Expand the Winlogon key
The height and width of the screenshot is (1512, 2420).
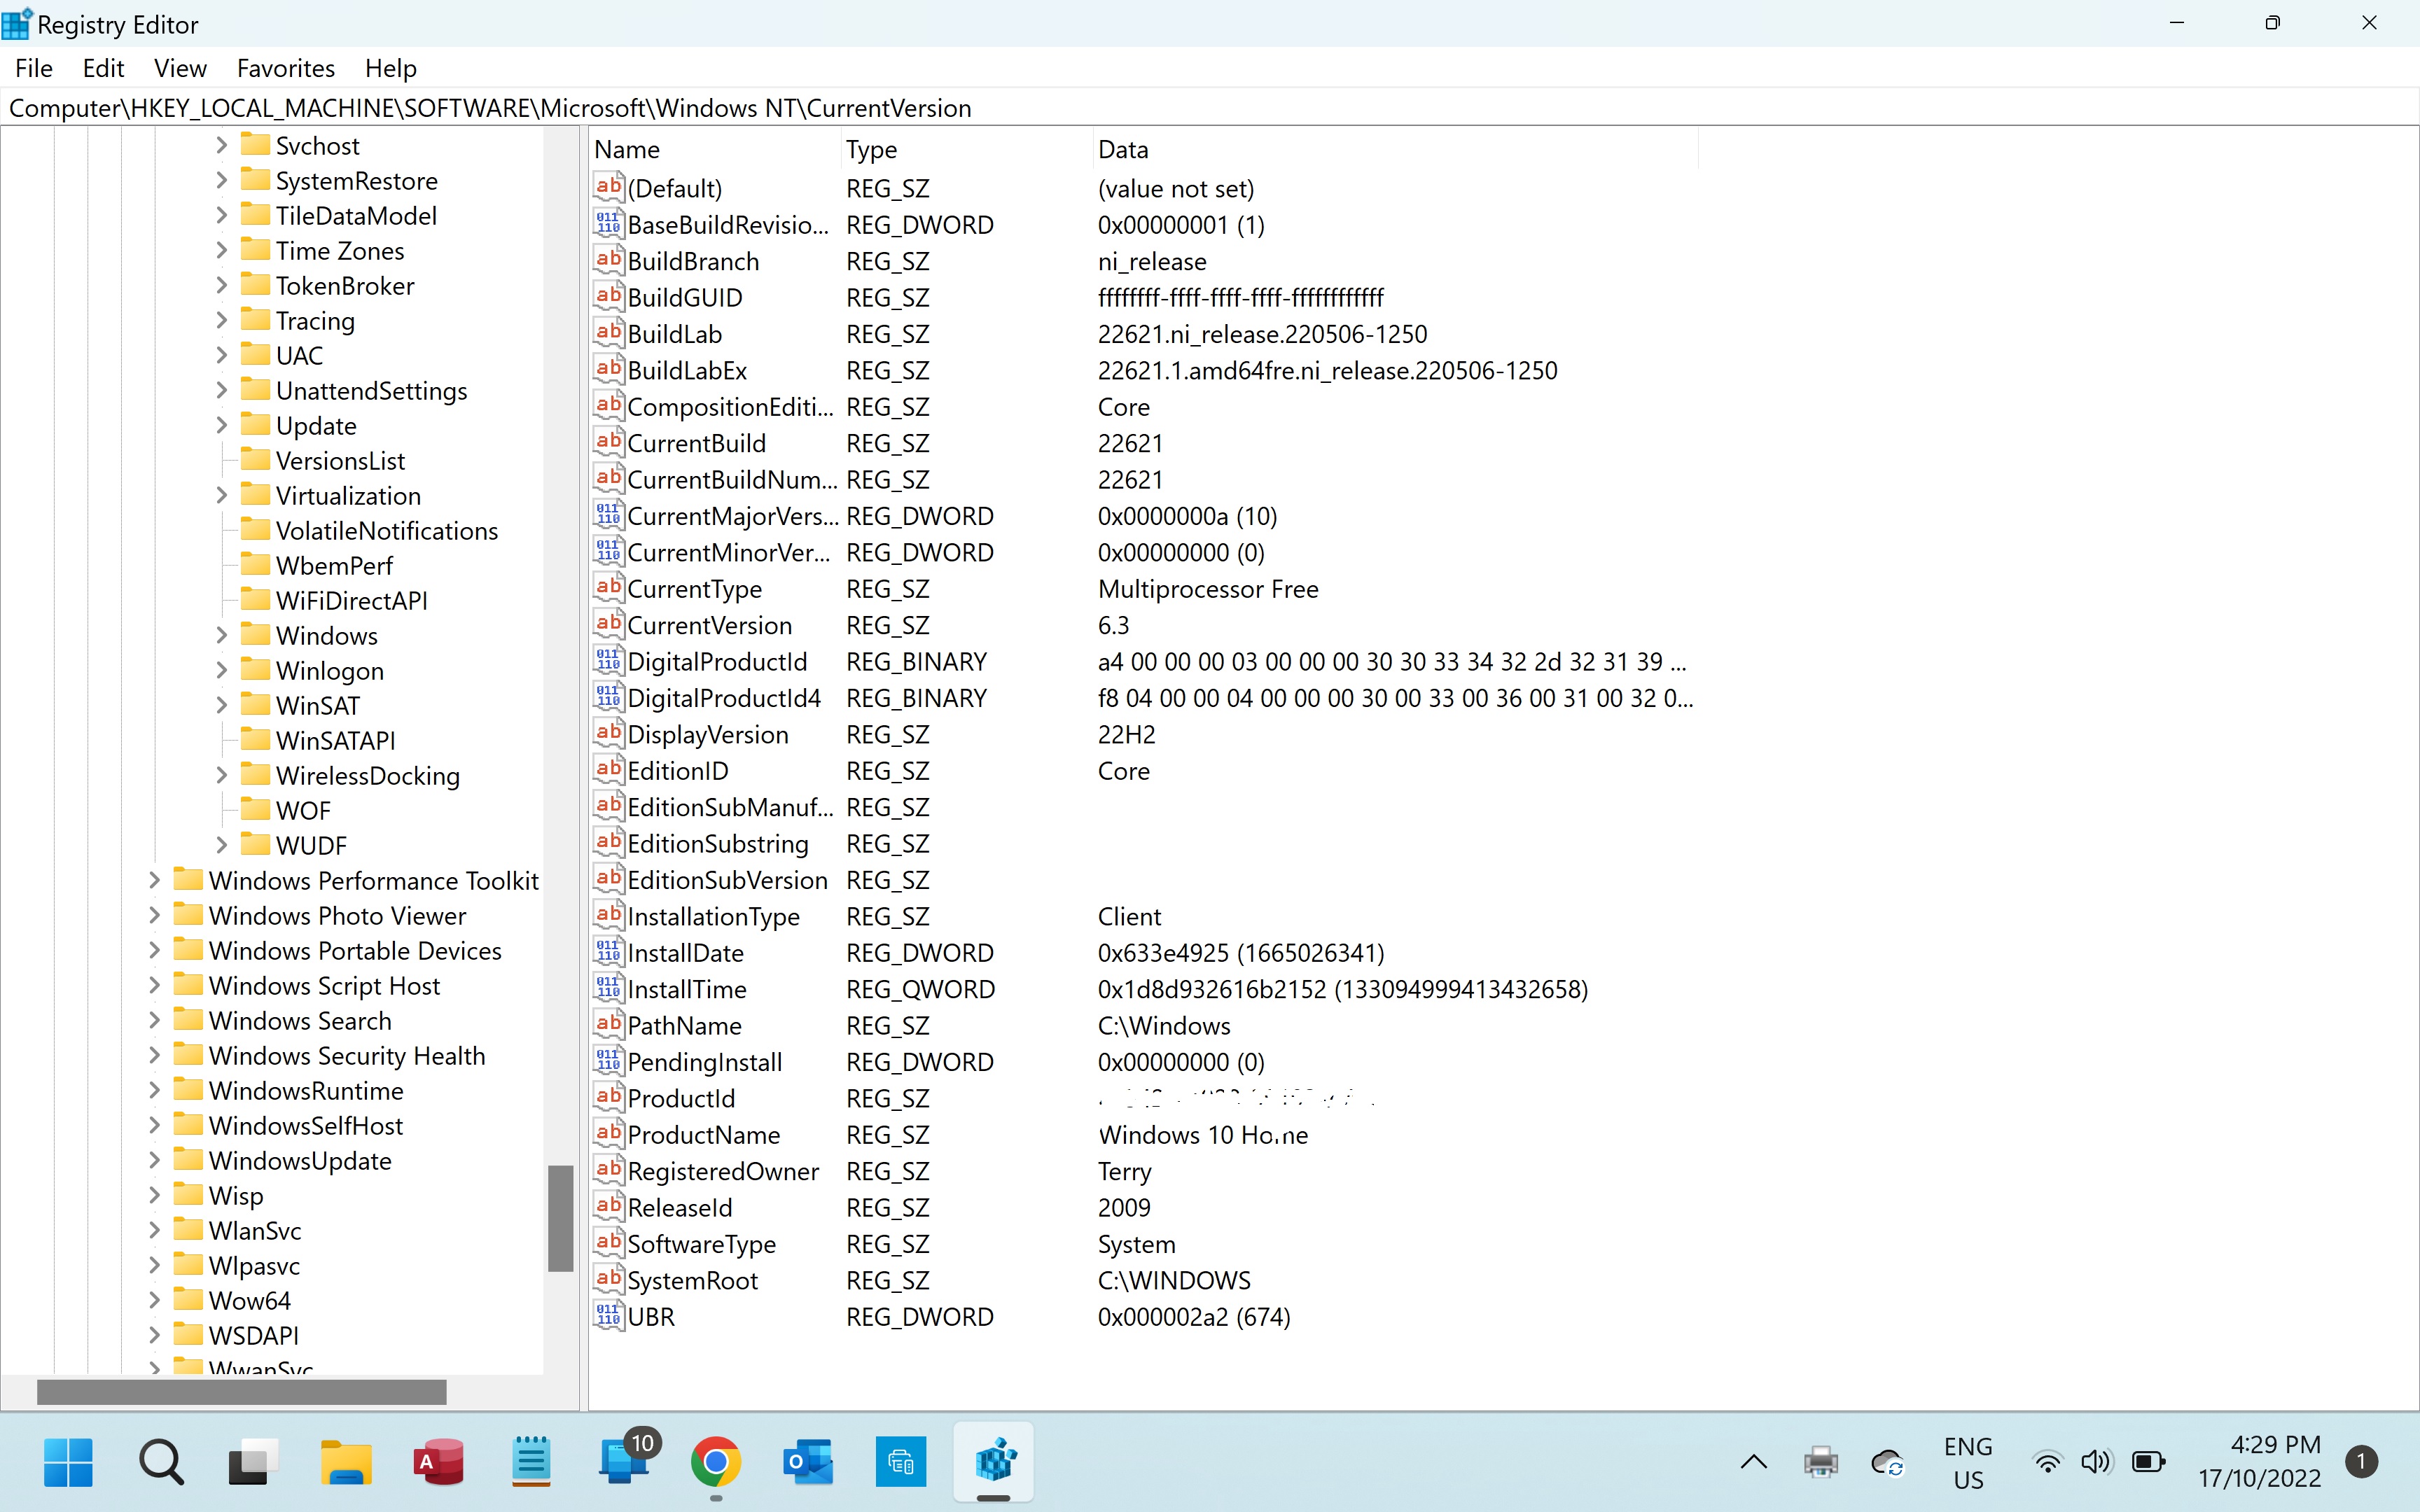click(x=222, y=670)
